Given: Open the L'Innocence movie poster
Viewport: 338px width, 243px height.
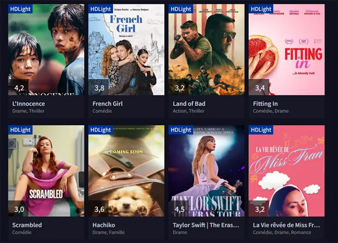Looking at the screenshot, I should [46, 50].
